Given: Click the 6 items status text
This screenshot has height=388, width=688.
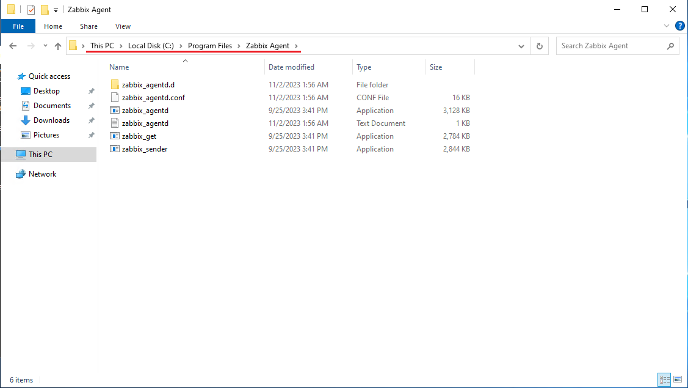Looking at the screenshot, I should pyautogui.click(x=21, y=380).
